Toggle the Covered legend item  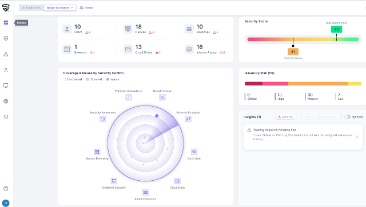click(x=94, y=79)
